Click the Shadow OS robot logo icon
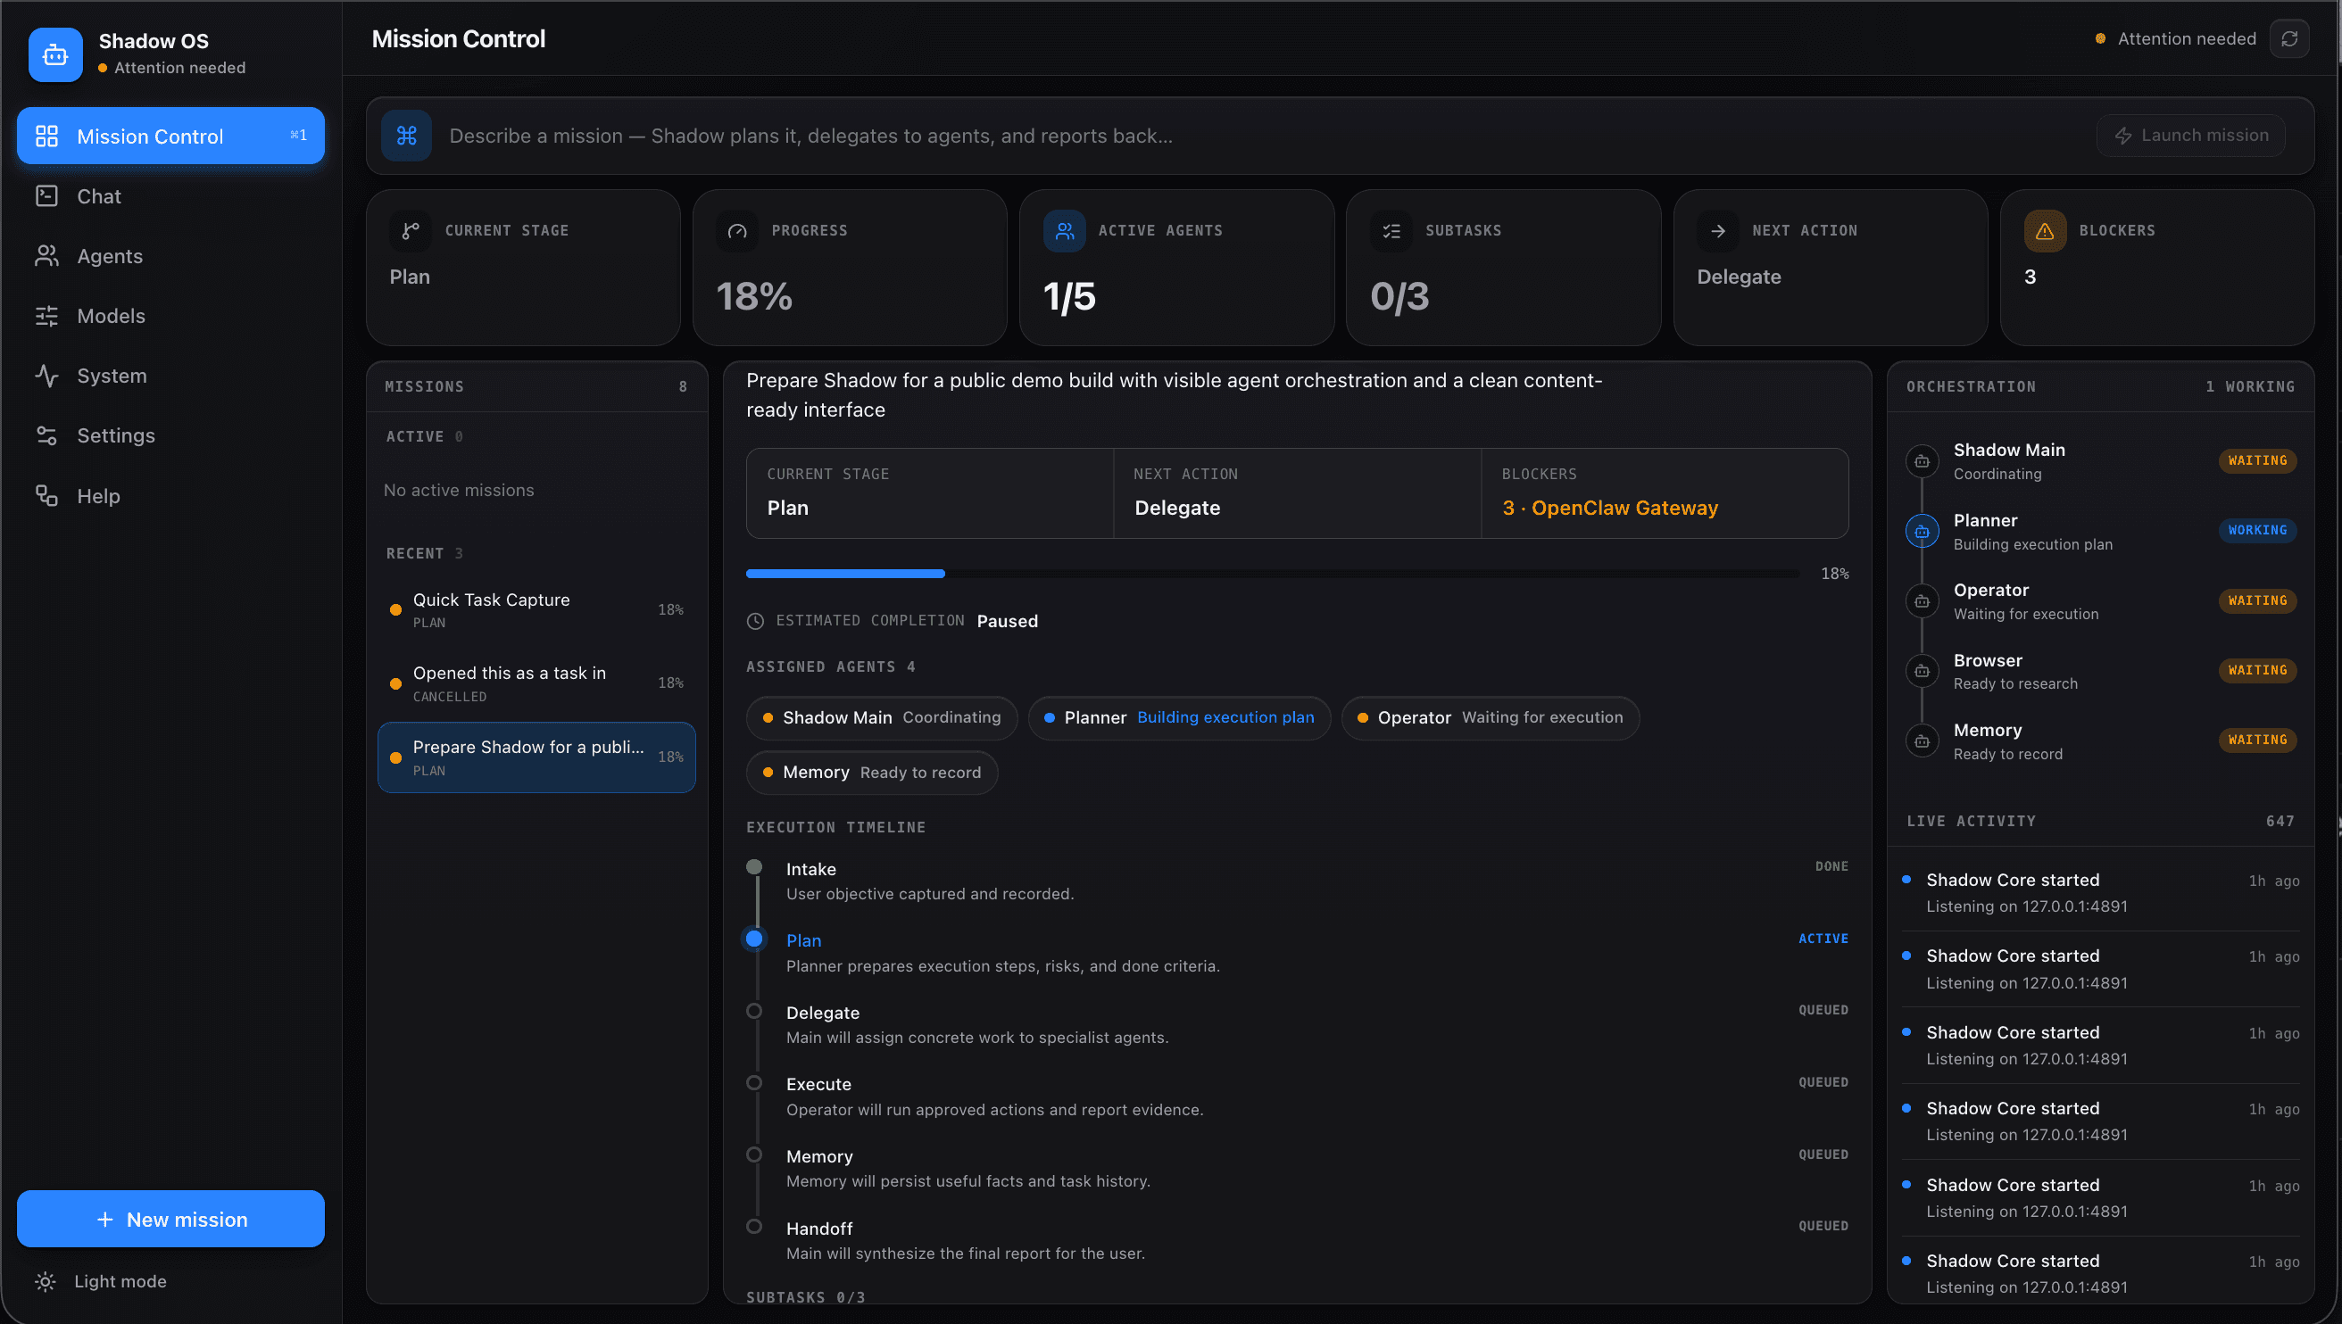Image resolution: width=2342 pixels, height=1324 pixels. pos(55,54)
